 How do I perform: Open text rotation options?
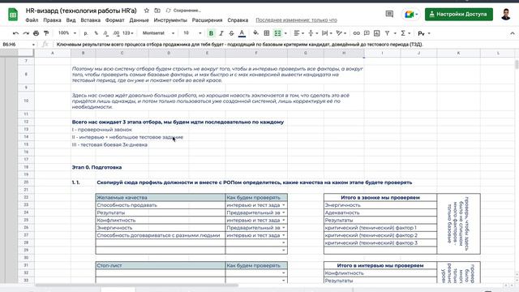pyautogui.click(x=341, y=33)
